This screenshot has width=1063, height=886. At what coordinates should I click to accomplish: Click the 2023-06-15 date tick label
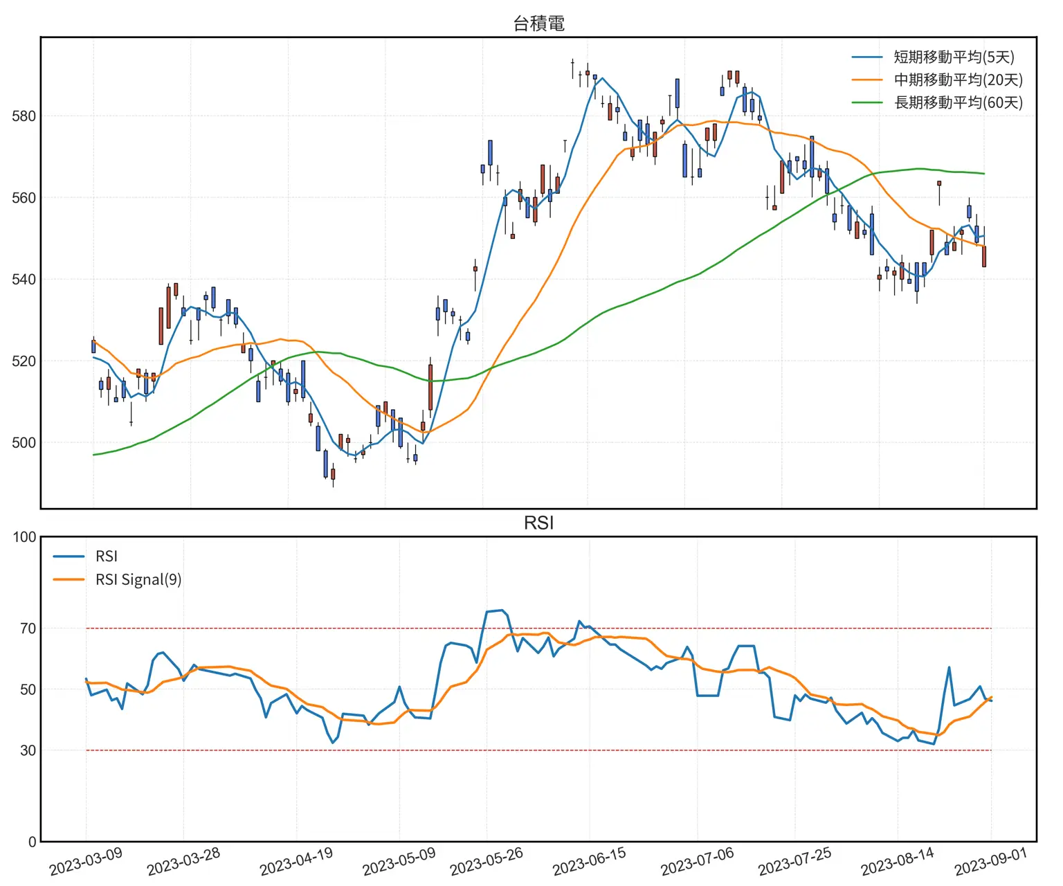(x=589, y=861)
